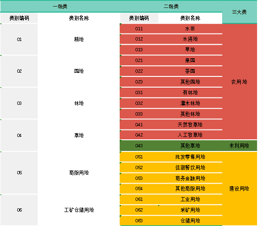Image resolution: width=258 pixels, height=226 pixels.
Task: Select the 其他园地 cell
Action: pos(190,82)
